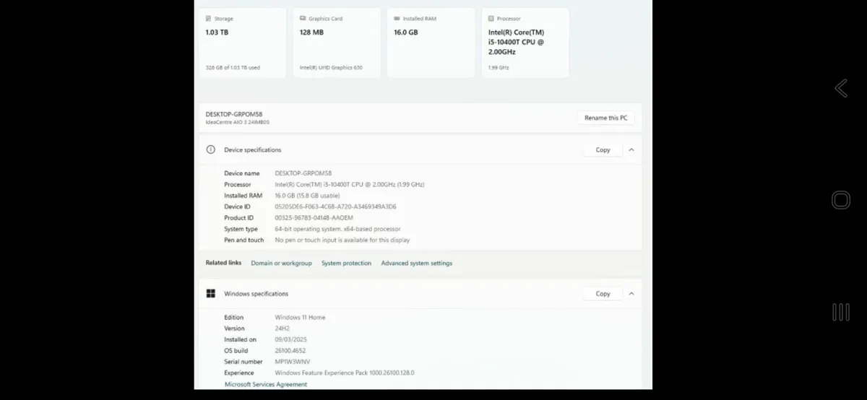Click the Processor card icon
This screenshot has height=400, width=867.
click(x=491, y=18)
